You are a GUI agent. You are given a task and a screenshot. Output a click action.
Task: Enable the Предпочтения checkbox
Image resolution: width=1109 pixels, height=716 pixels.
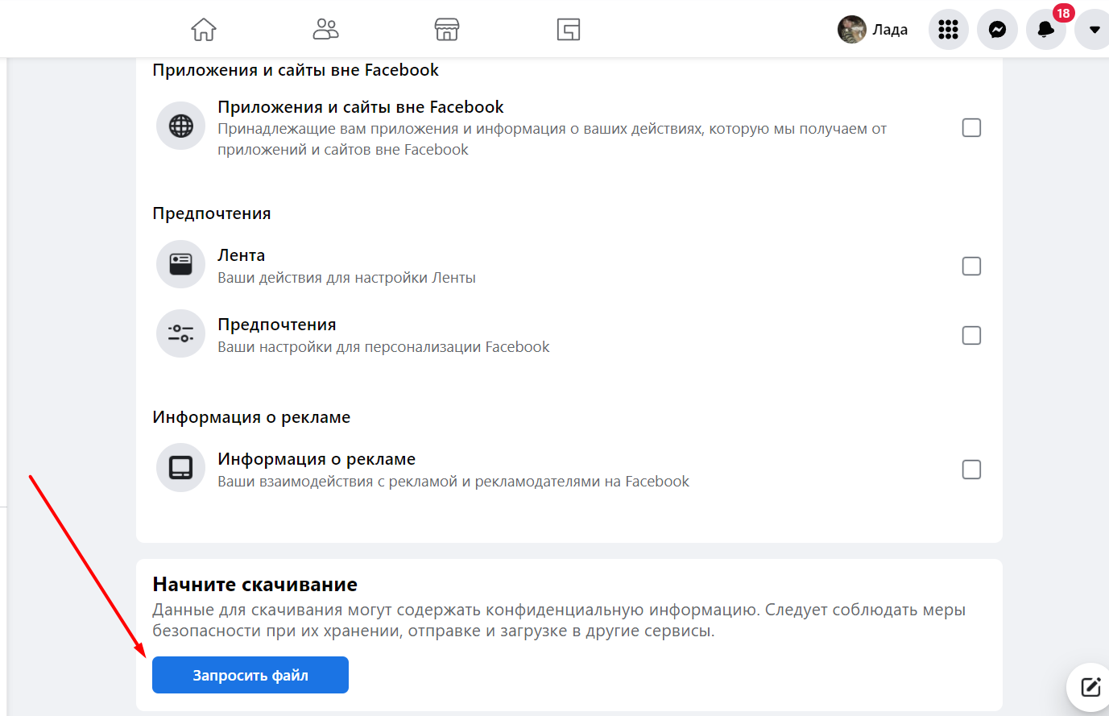[x=971, y=336]
